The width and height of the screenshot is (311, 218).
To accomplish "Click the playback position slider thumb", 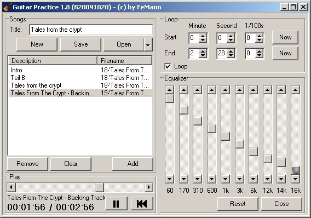I will coord(100,187).
